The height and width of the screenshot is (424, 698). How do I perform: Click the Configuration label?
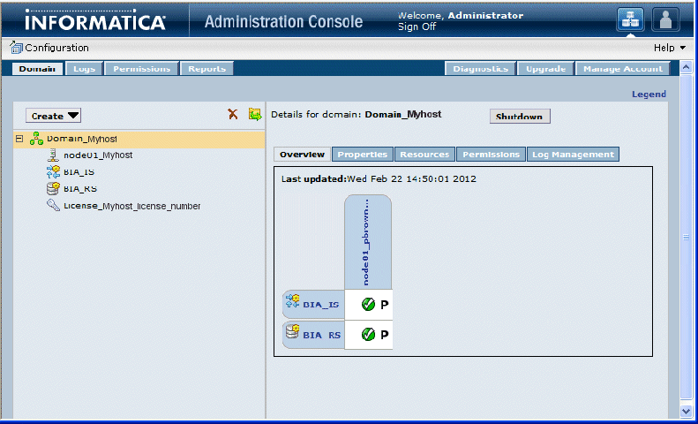pos(57,48)
